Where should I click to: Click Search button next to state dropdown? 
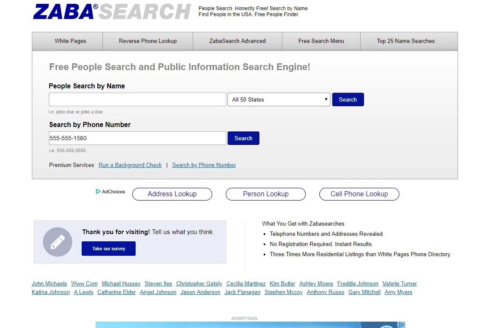tap(348, 99)
